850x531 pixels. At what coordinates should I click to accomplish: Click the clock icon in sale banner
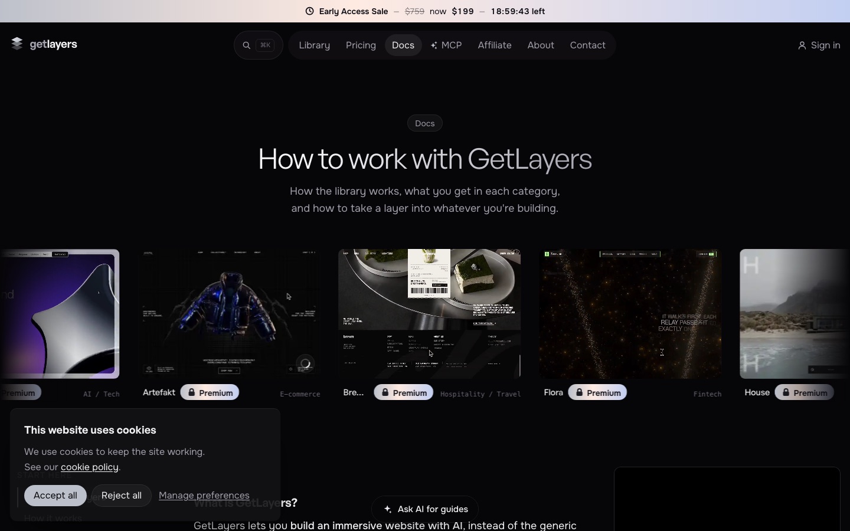[309, 11]
